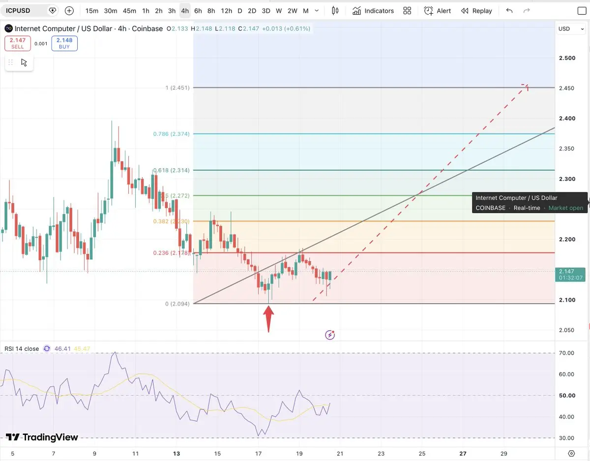Switch to the 15m timeframe
The width and height of the screenshot is (590, 461).
coord(91,11)
